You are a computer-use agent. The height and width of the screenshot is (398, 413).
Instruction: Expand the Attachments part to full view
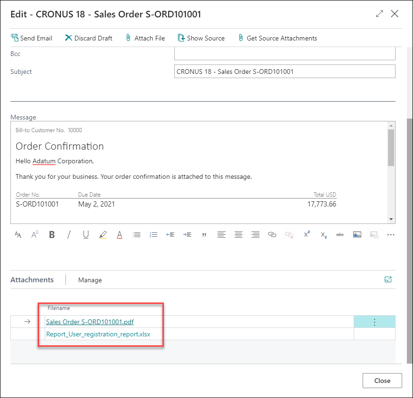coord(388,279)
